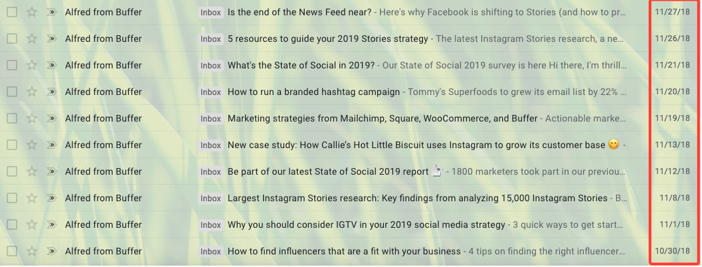The image size is (702, 267).
Task: Star the 'Largest Instagram Stories research' email
Action: coord(31,198)
